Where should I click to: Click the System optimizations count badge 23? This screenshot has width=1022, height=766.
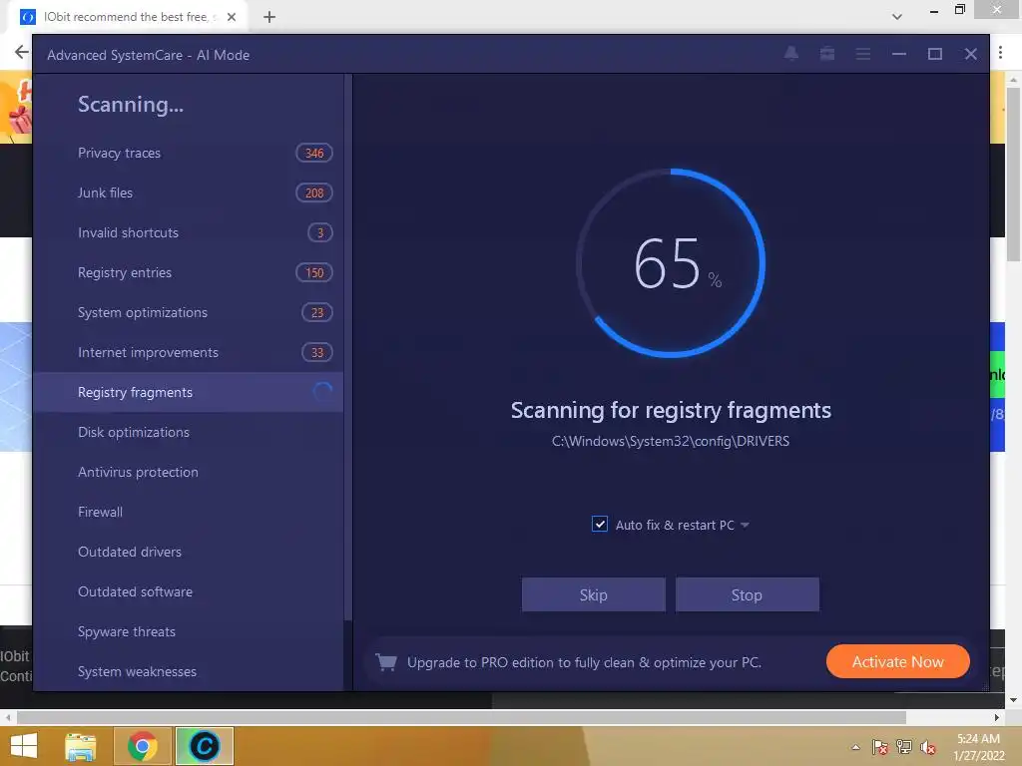317,312
